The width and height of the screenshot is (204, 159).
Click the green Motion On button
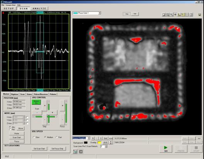point(36,102)
